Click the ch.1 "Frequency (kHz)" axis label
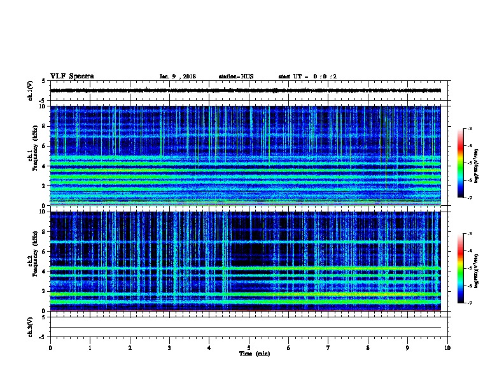 pyautogui.click(x=35, y=148)
